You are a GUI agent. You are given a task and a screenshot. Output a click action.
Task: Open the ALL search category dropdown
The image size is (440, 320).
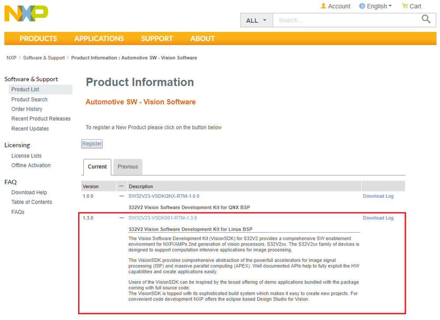[256, 20]
